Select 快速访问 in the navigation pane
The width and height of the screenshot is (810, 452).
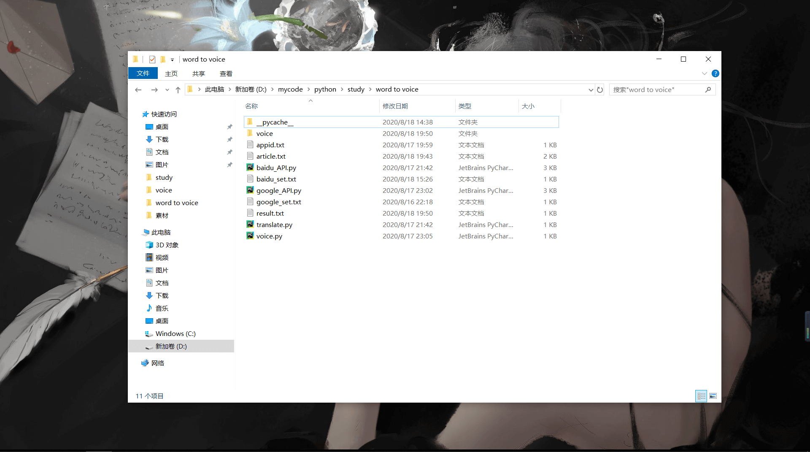164,114
